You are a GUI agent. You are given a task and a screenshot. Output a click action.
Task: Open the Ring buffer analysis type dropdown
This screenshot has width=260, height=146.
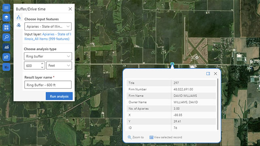(x=48, y=56)
